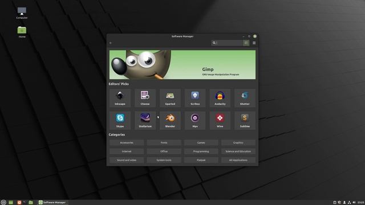365x205 pixels.
Task: Click Software Manager taskbar entry
Action: pos(52,203)
